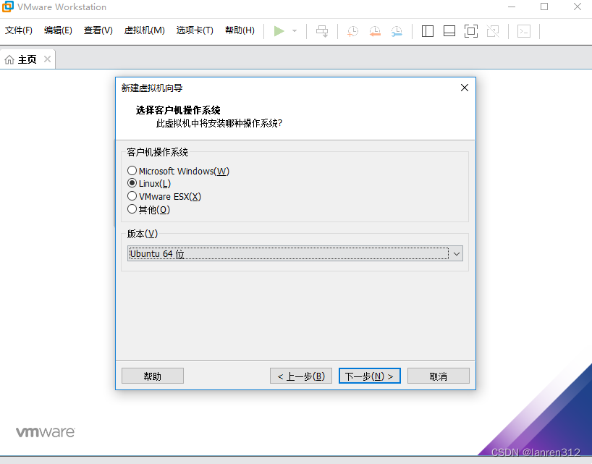Close the VMware Workstation window
This screenshot has width=592, height=464.
(578, 7)
